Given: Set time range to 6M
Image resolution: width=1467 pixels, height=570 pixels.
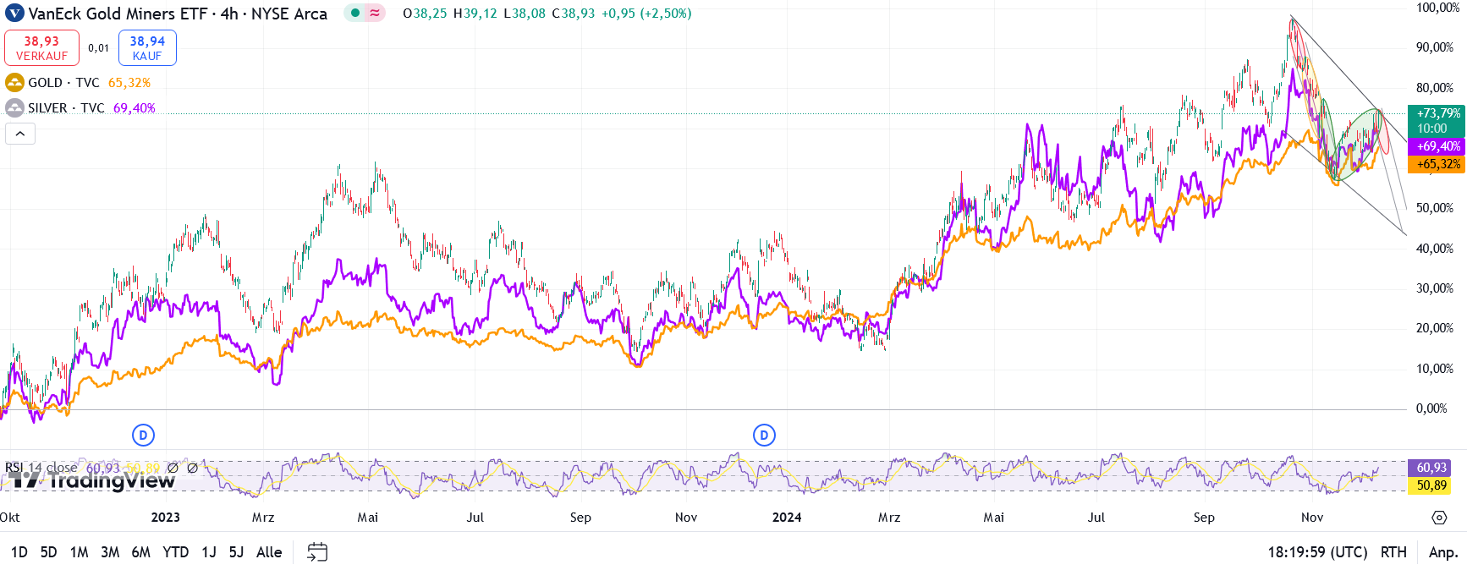Looking at the screenshot, I should click(141, 552).
